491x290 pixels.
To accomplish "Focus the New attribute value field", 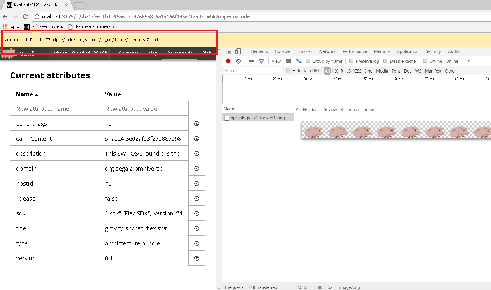I will pos(144,109).
